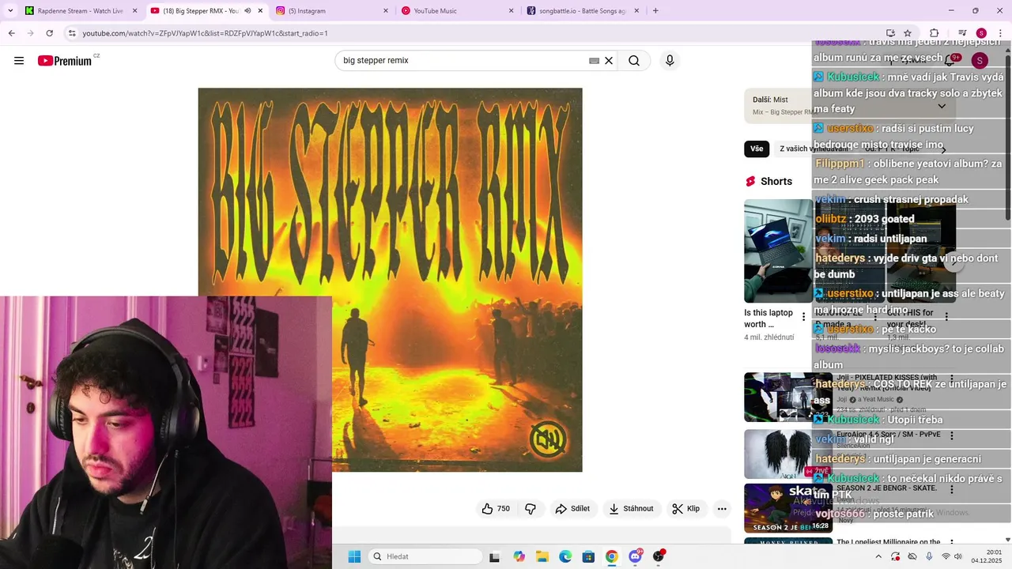The image size is (1012, 569).
Task: Open the media controls icon in the Chrome toolbar
Action: click(x=962, y=33)
